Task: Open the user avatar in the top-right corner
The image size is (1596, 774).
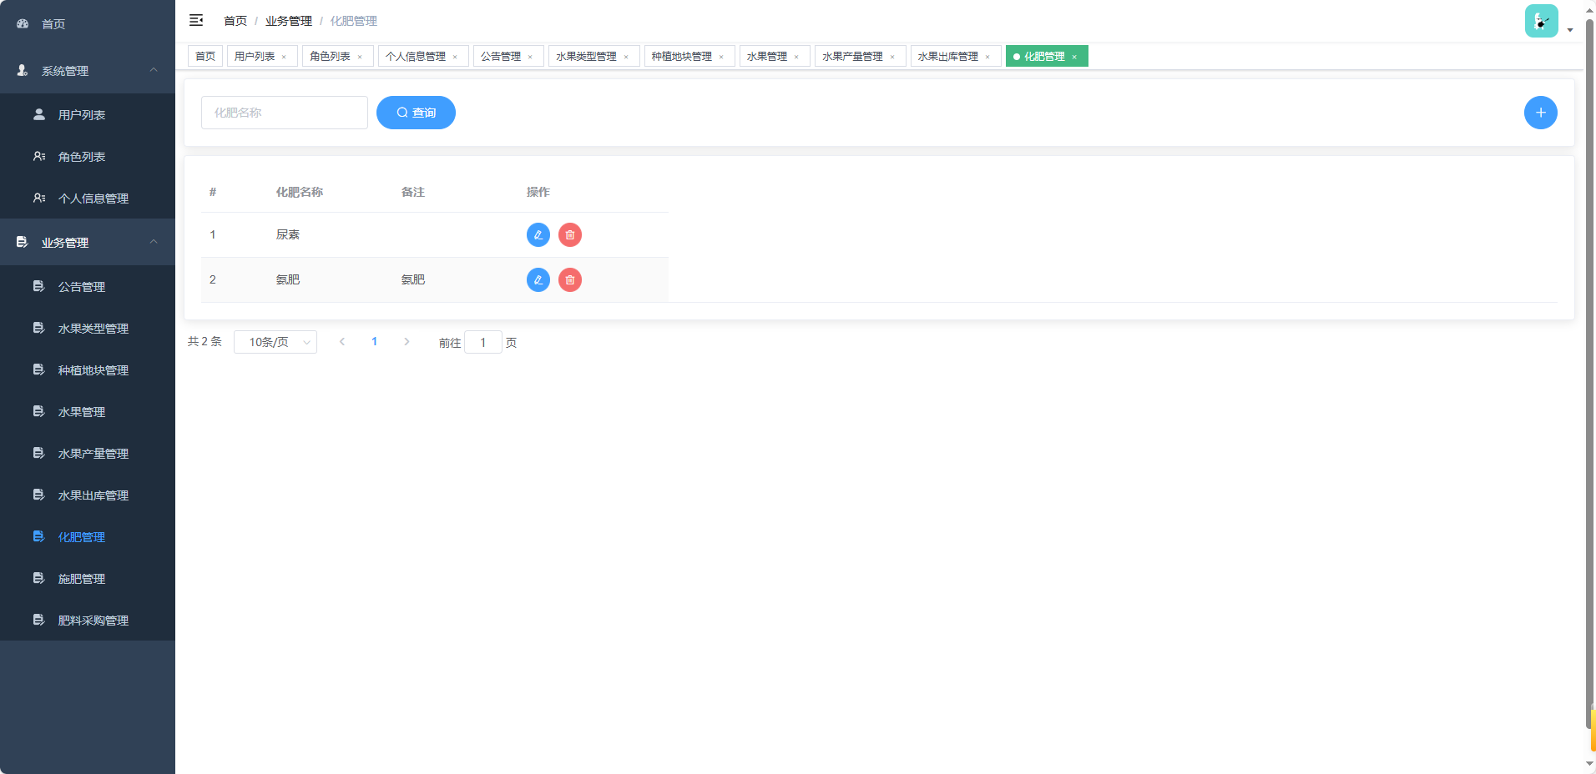Action: pyautogui.click(x=1540, y=20)
